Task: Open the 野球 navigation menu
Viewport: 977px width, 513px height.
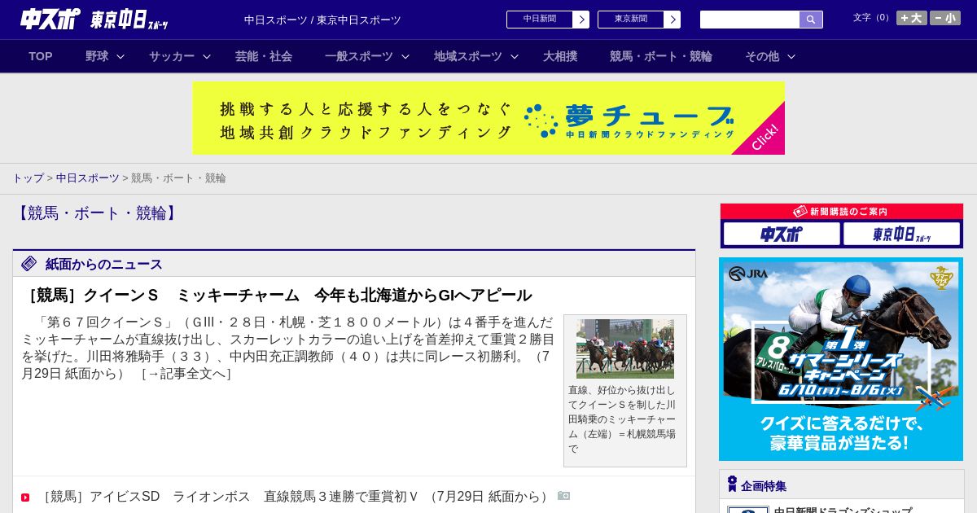Action: point(97,56)
